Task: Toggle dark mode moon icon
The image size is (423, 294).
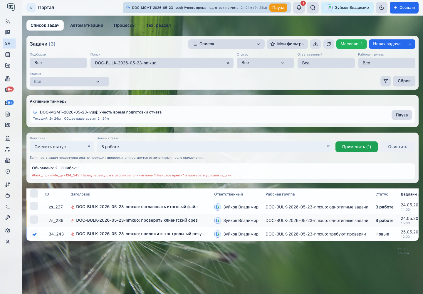Action: 382,8
